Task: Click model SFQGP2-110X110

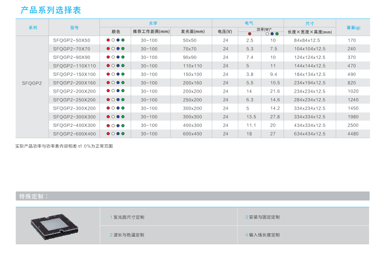Action: pos(74,66)
